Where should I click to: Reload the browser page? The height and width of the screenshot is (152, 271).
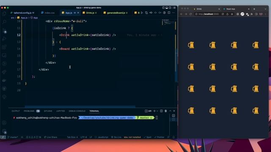[191, 14]
